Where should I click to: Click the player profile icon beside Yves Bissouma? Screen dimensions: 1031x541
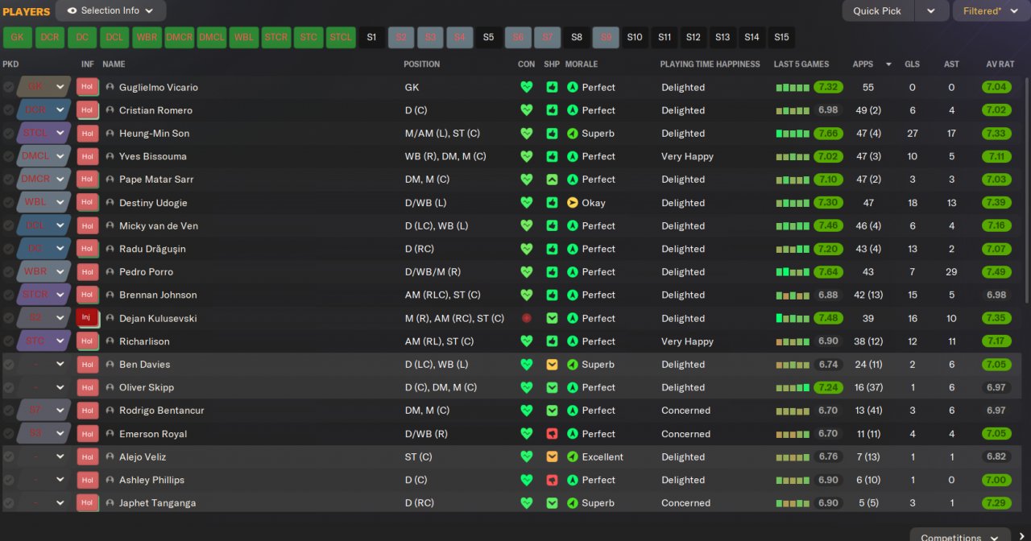click(x=110, y=156)
